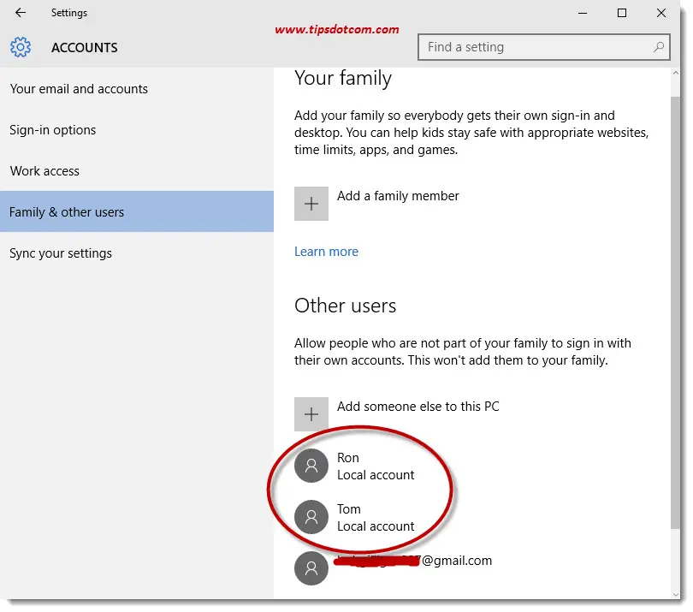The image size is (693, 612).
Task: Open Sync your settings section
Action: click(137, 253)
